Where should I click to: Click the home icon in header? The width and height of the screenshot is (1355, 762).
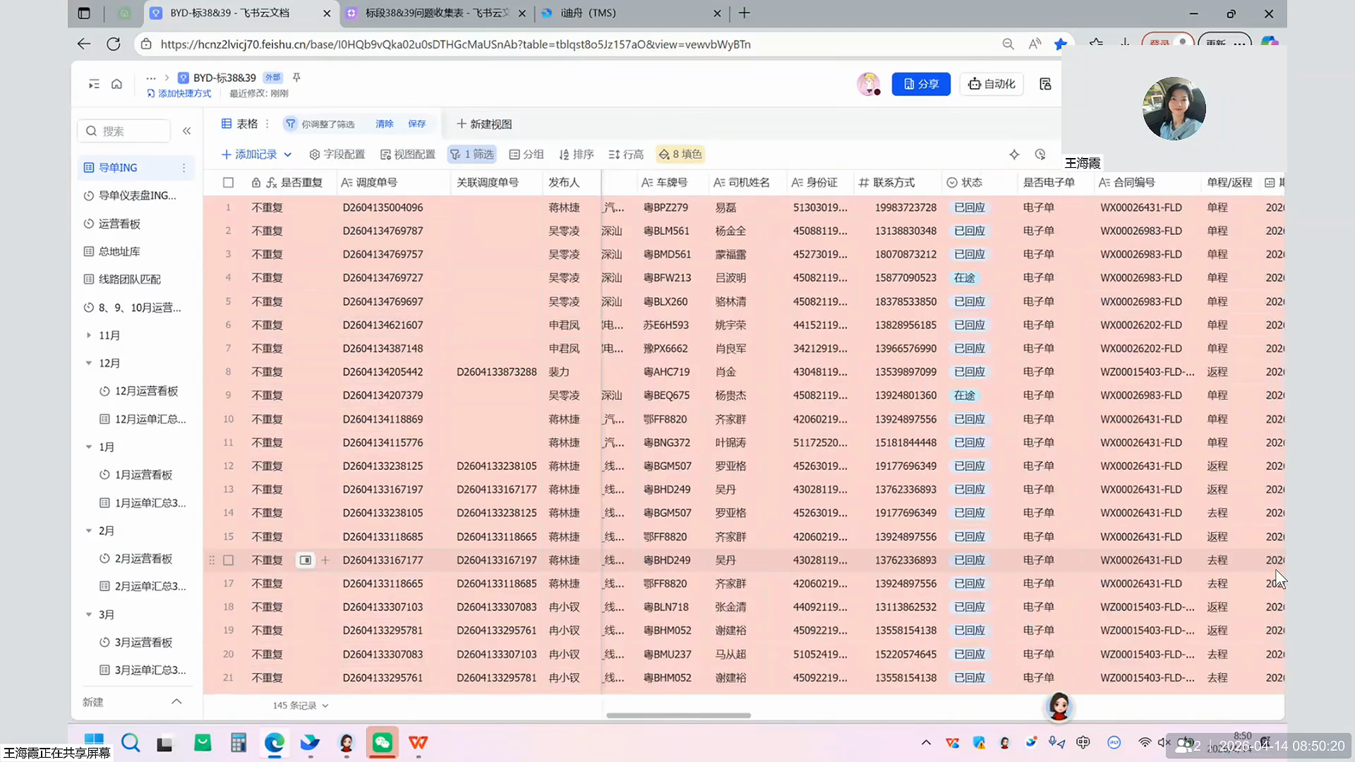pyautogui.click(x=116, y=84)
